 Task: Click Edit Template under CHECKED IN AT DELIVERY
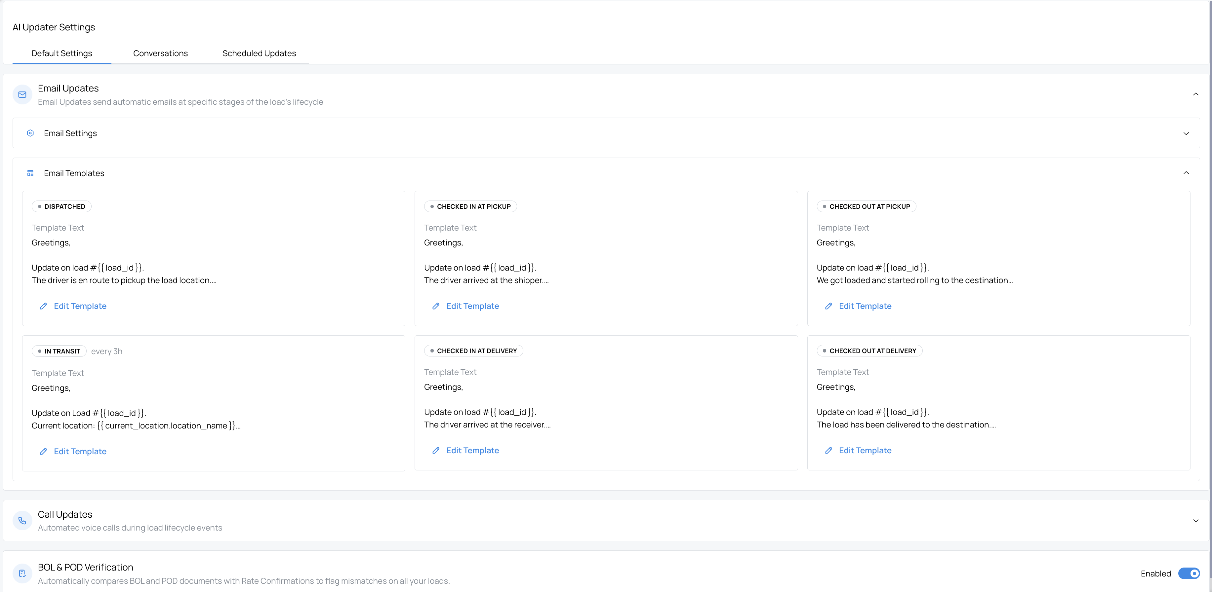pos(472,450)
